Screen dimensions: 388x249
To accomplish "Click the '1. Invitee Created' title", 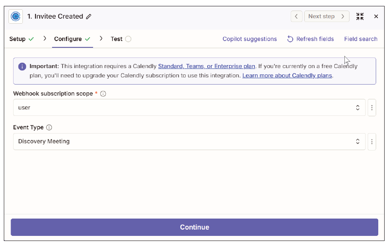I will [55, 16].
